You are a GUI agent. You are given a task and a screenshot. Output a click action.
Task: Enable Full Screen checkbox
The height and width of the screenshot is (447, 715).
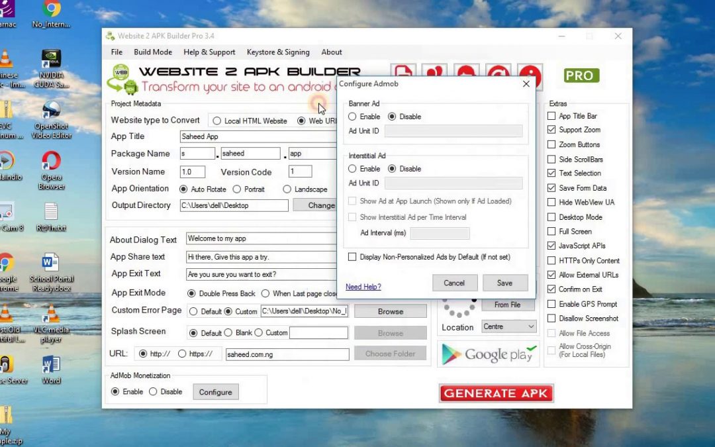(x=551, y=232)
